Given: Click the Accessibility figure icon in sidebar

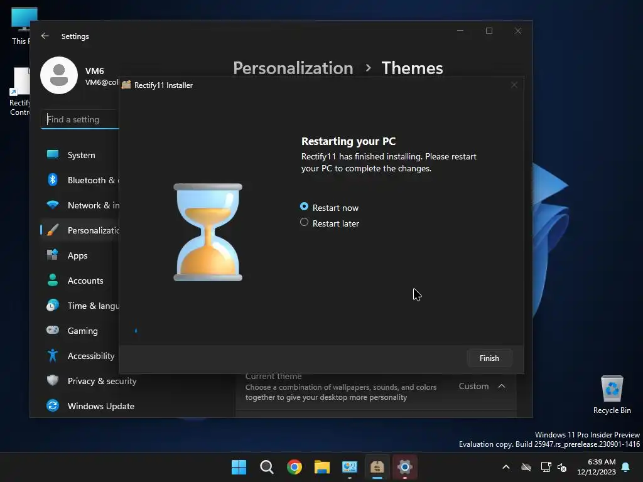Looking at the screenshot, I should pos(53,355).
